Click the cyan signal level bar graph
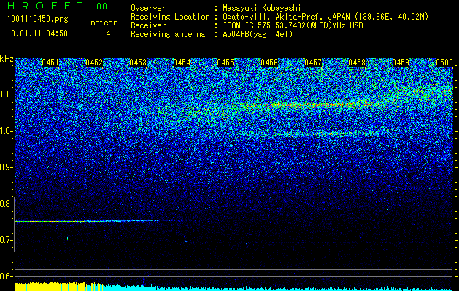 (278, 288)
